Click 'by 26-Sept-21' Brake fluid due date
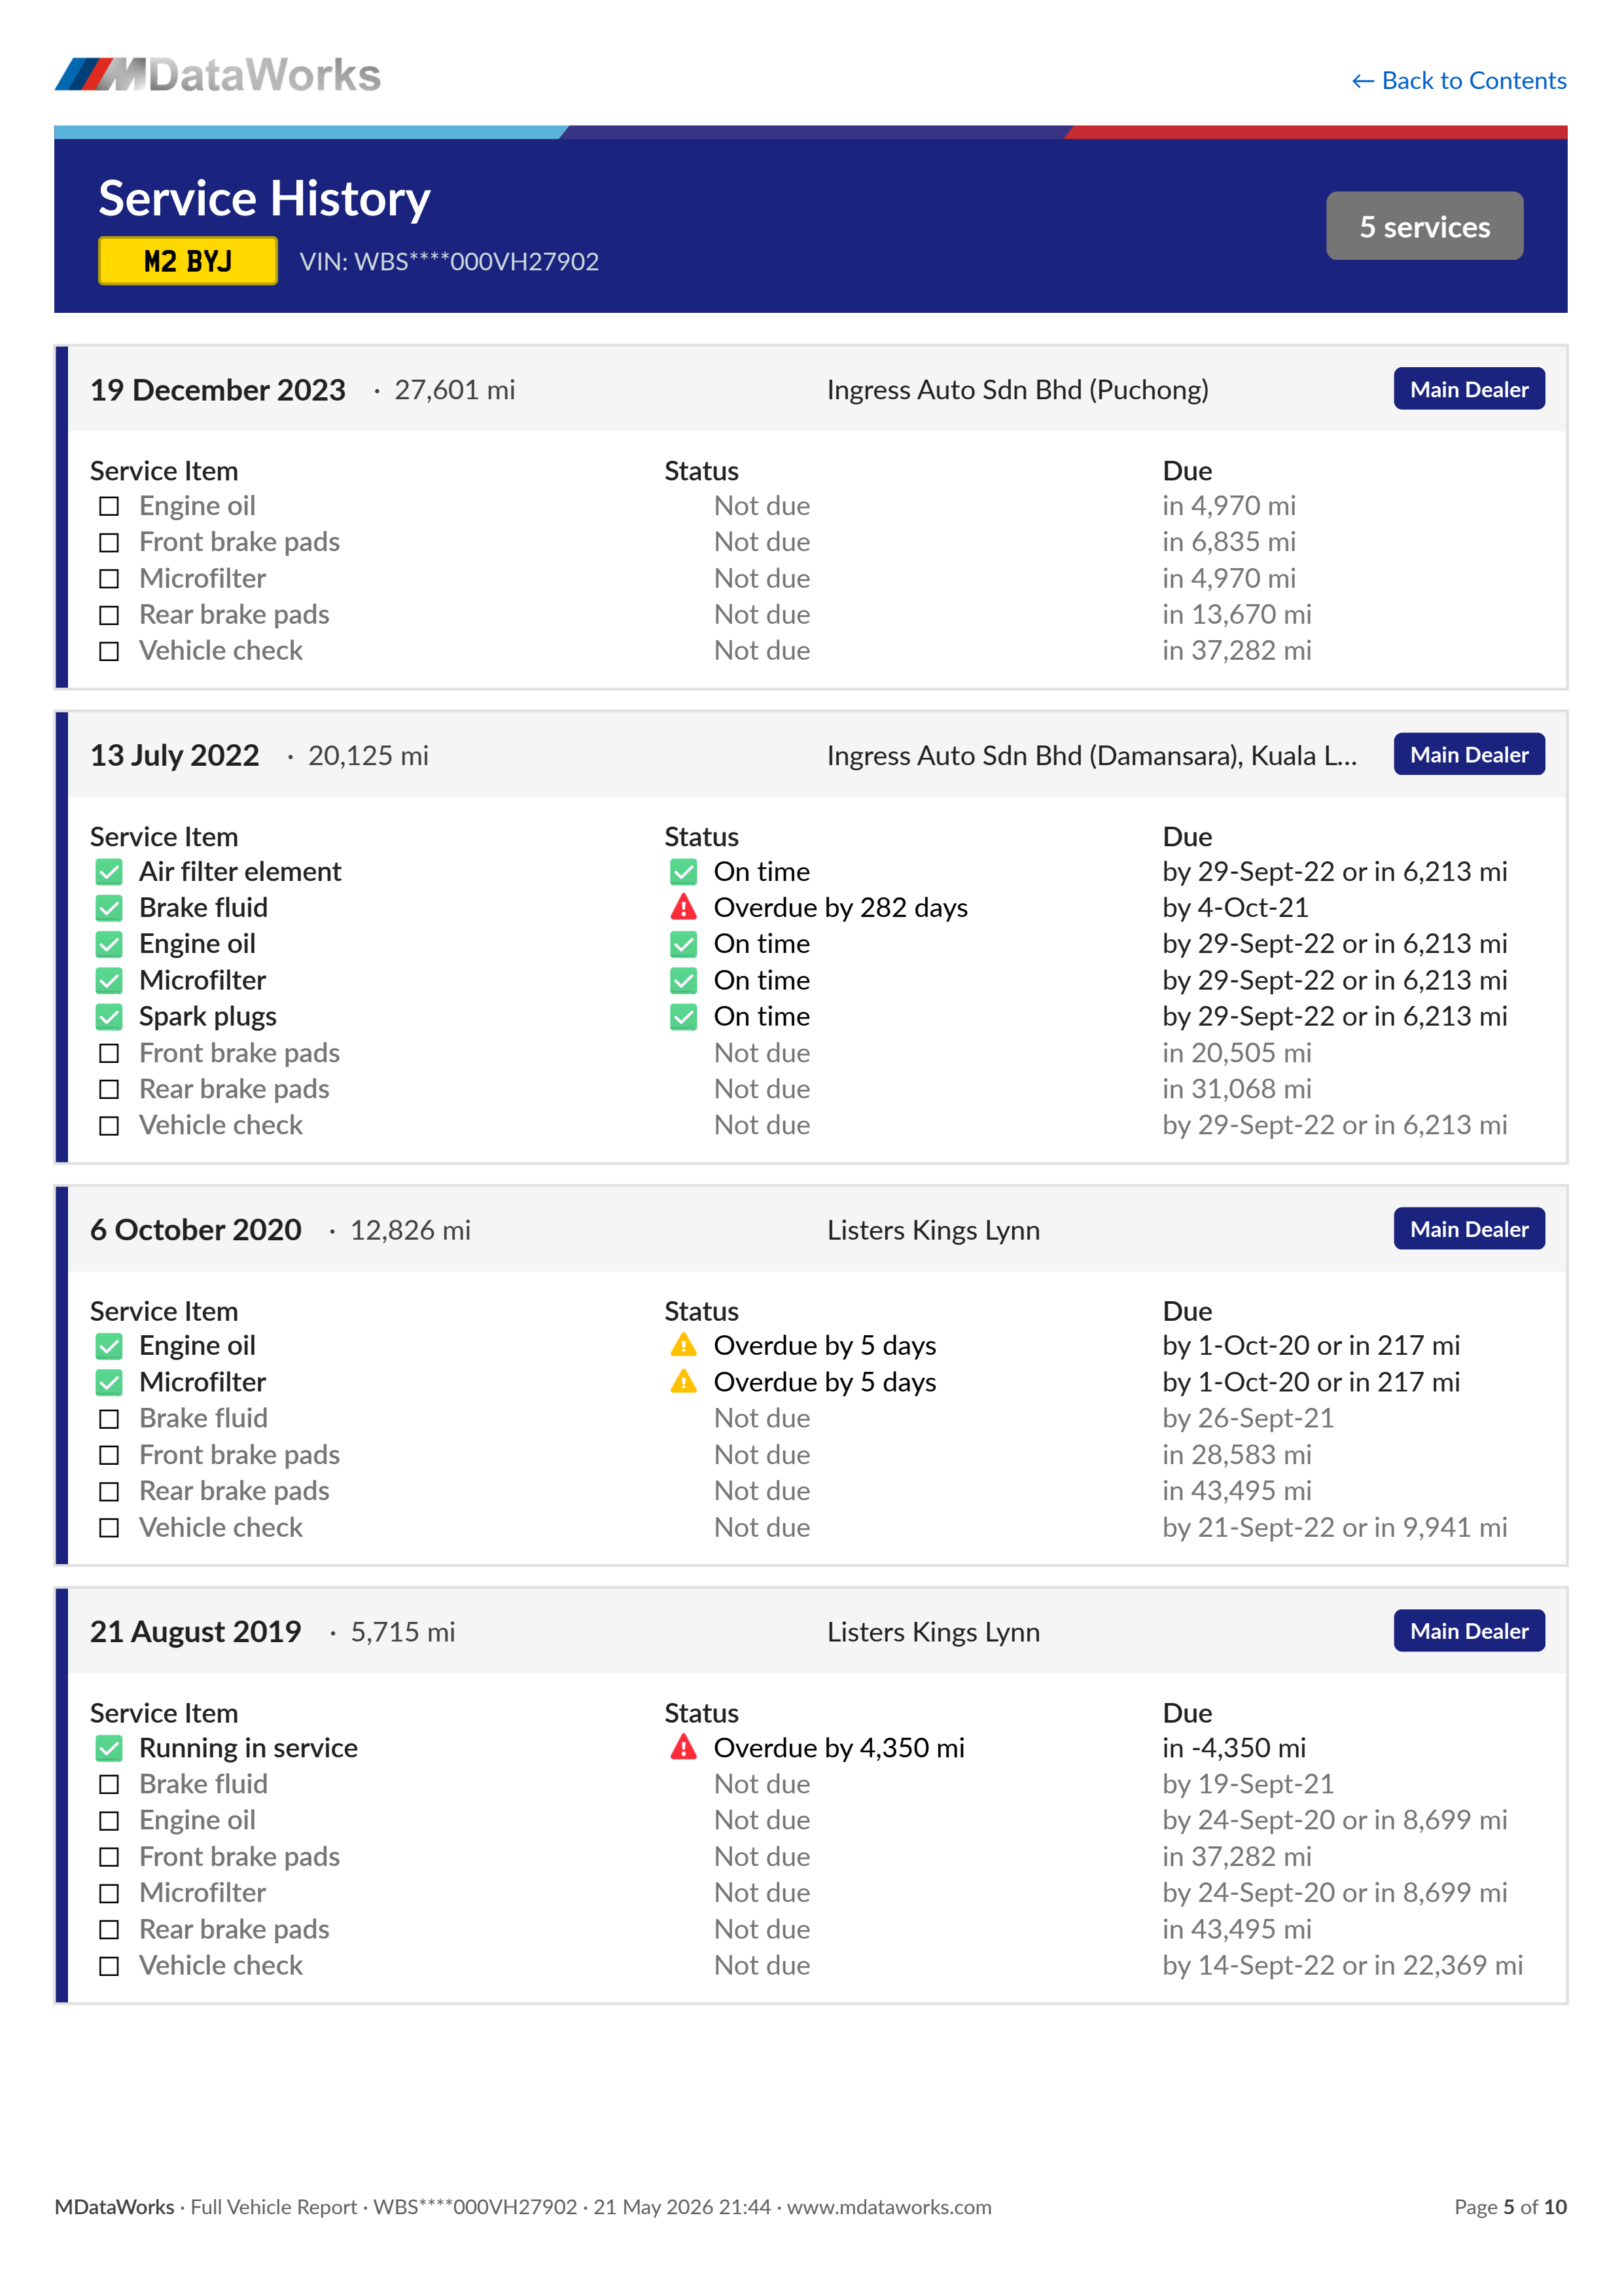 [1248, 1419]
